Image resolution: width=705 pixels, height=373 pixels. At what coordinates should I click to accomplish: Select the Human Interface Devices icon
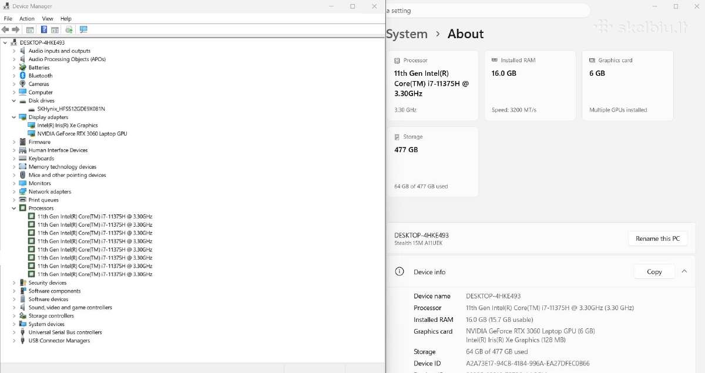pos(23,150)
